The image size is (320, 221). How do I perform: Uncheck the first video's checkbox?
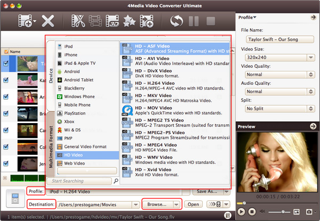(x=6, y=63)
